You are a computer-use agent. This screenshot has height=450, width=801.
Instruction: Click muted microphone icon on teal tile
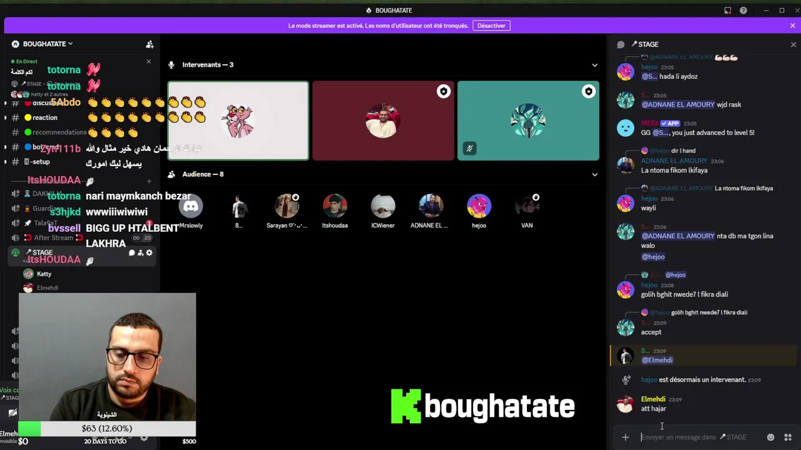pyautogui.click(x=469, y=148)
